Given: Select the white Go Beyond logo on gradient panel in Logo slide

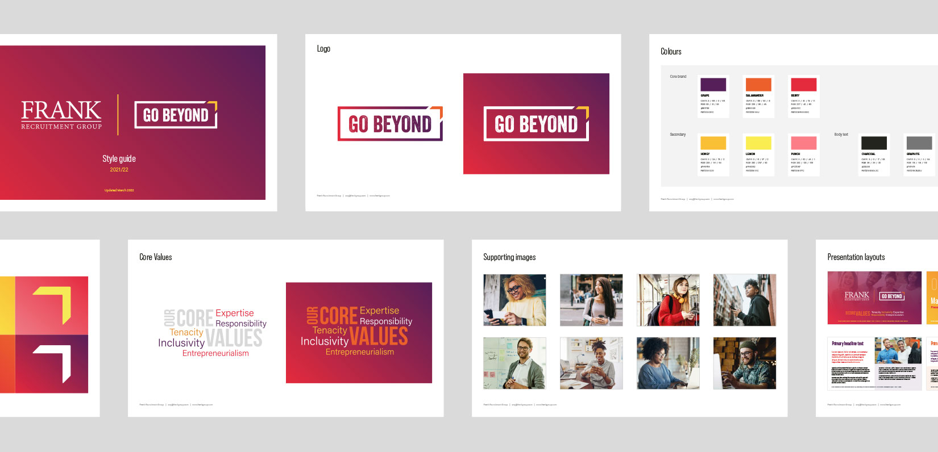Looking at the screenshot, I should (x=536, y=124).
